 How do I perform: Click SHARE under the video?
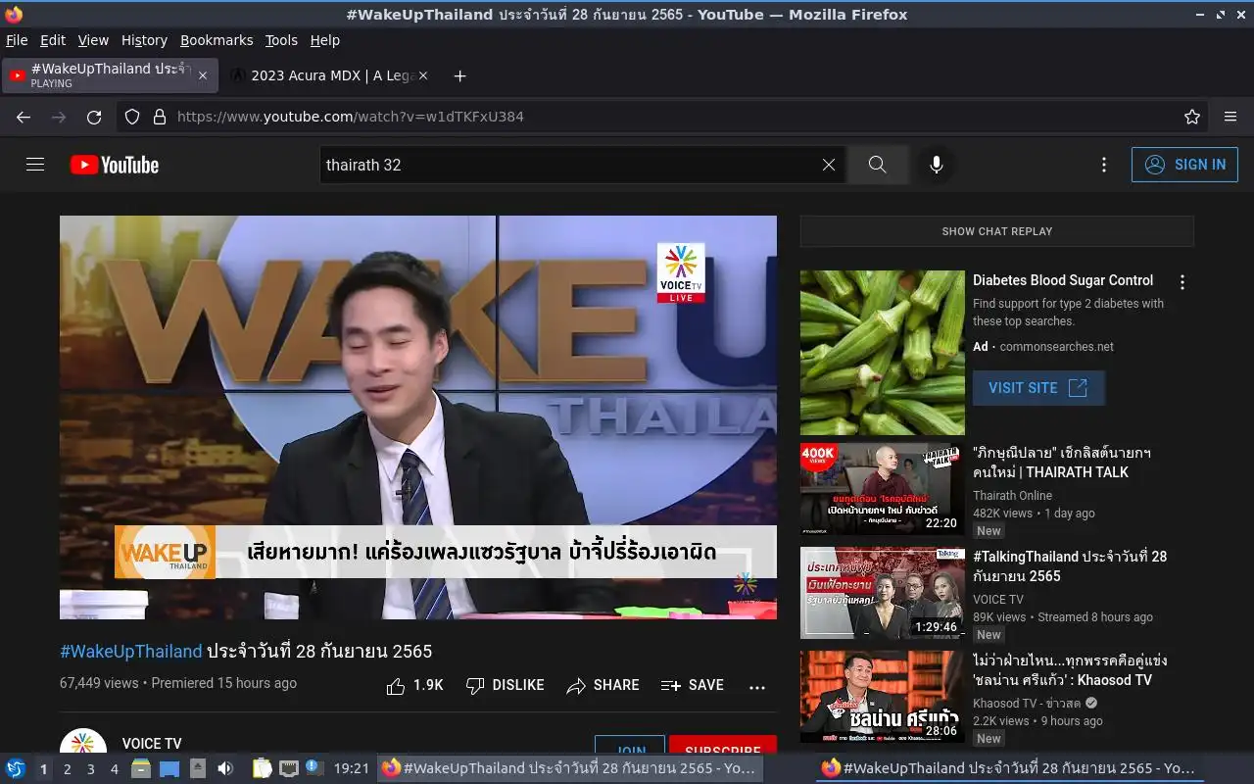coord(603,686)
